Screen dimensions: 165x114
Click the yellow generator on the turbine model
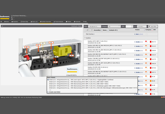pyautogui.click(x=62, y=51)
